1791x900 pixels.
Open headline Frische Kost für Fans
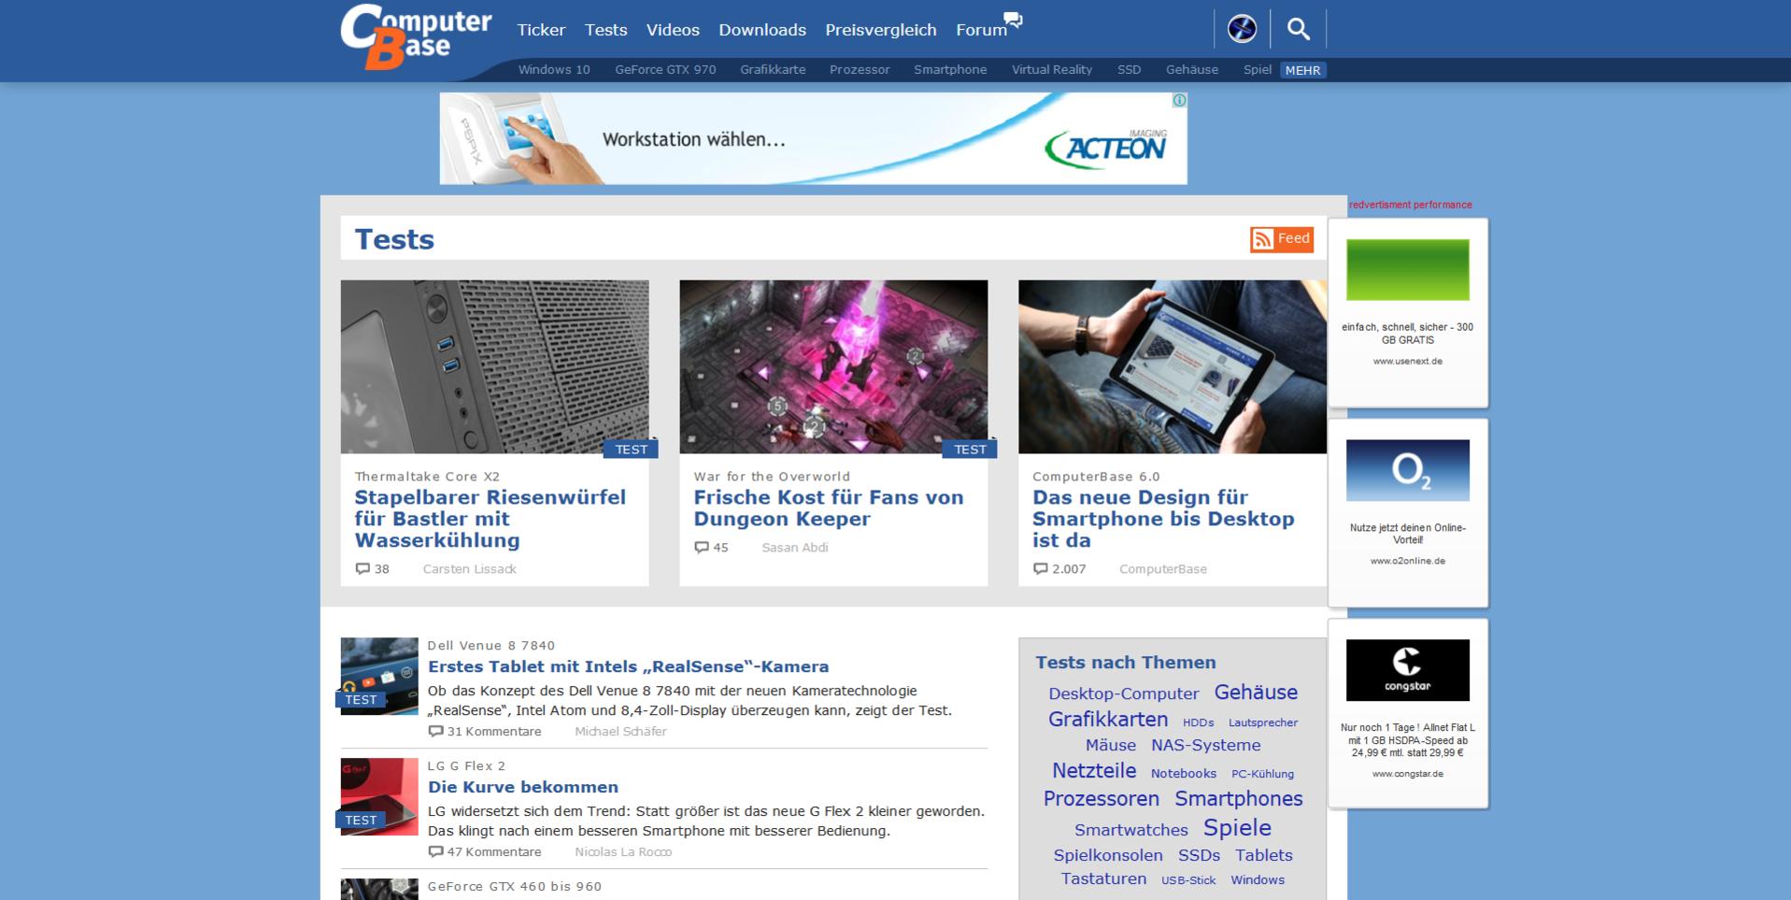pyautogui.click(x=828, y=508)
